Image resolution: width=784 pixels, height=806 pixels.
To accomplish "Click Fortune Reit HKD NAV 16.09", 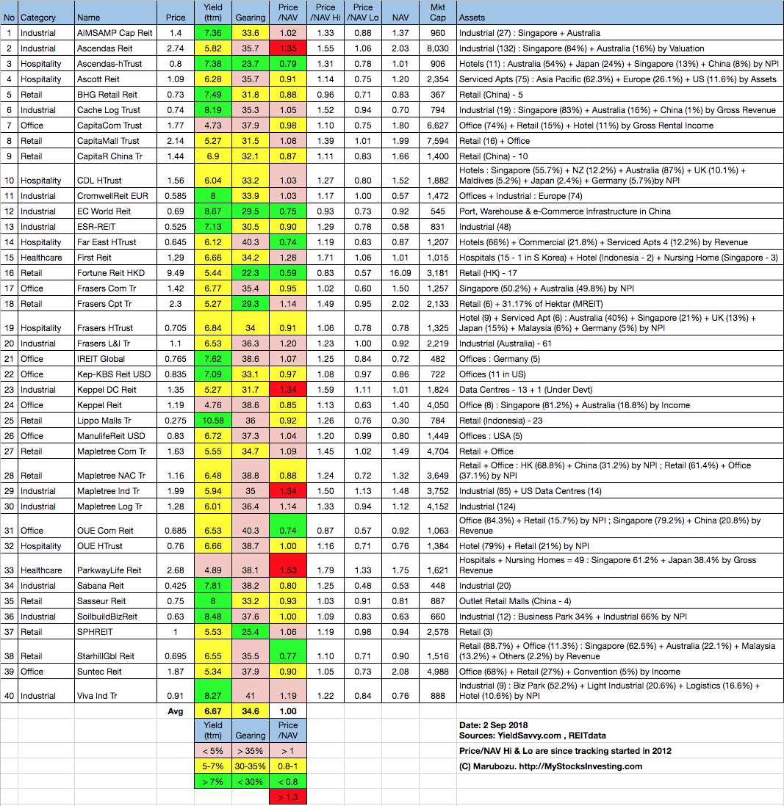I will pos(400,273).
